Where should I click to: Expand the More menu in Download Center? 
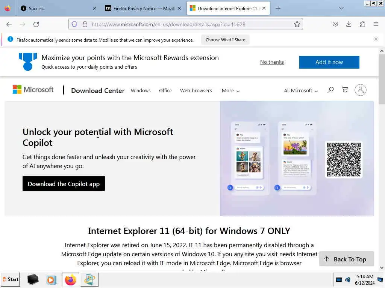[230, 91]
